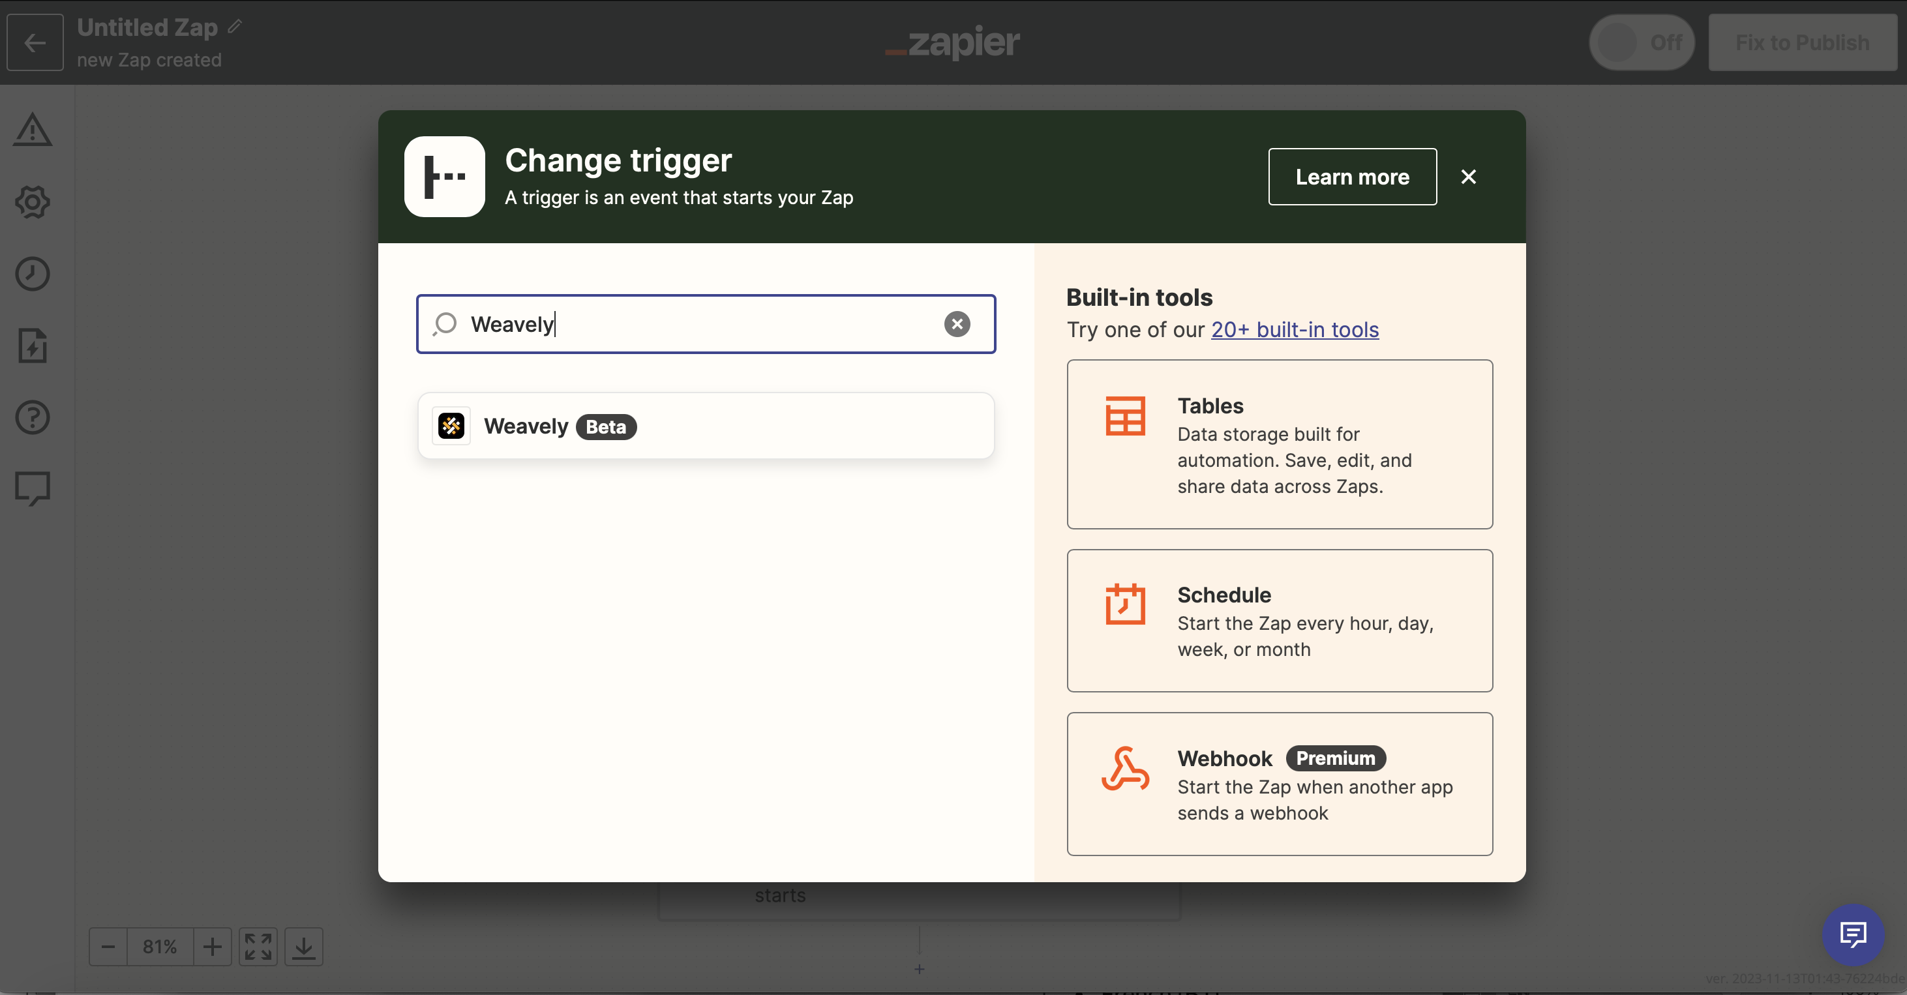Toggle the Zap On/Off switch
Image resolution: width=1907 pixels, height=995 pixels.
click(x=1638, y=42)
